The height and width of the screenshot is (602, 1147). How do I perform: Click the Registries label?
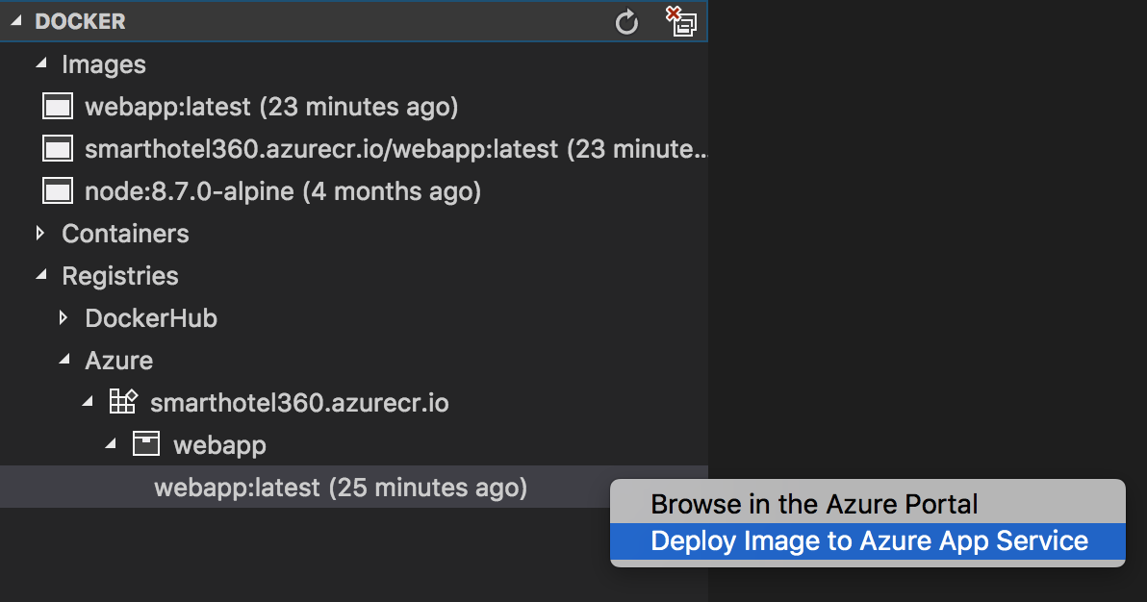120,277
